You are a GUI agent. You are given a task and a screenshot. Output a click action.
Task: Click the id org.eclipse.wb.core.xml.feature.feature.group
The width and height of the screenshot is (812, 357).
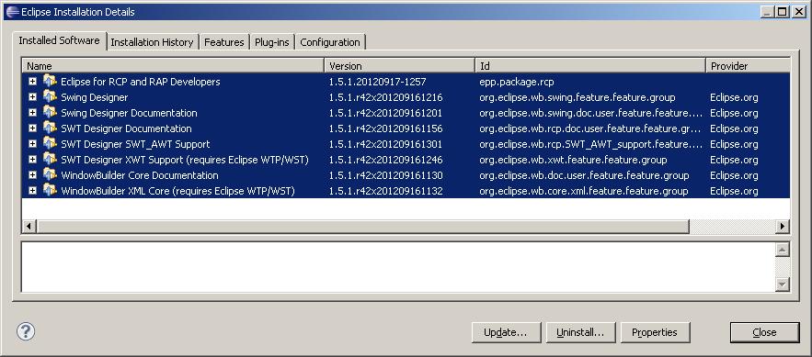click(584, 191)
